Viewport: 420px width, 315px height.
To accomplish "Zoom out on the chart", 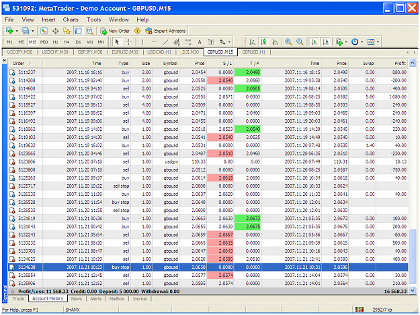I will [x=300, y=42].
